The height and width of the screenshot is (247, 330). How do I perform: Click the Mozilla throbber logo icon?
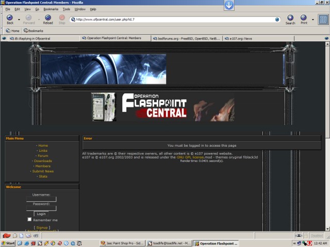[x=323, y=20]
